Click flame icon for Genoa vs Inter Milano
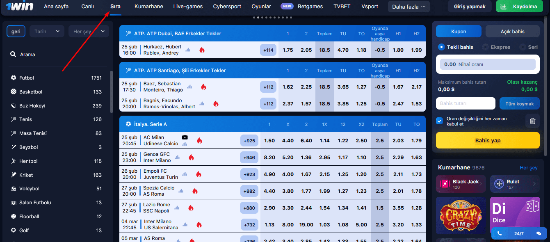The image size is (550, 242). point(191,158)
